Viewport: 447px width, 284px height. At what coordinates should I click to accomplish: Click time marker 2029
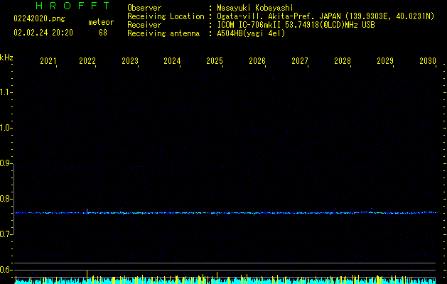(385, 61)
